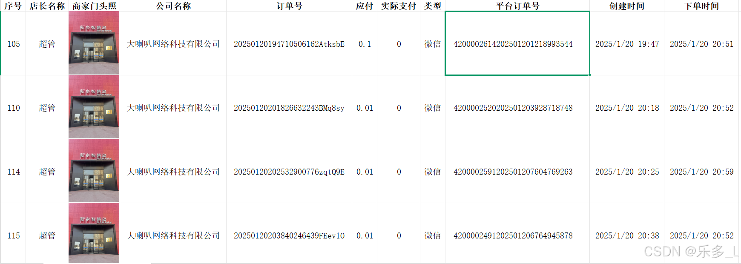This screenshot has height=264, width=741.
Task: Click the storefront photo in row 105
Action: pos(94,43)
